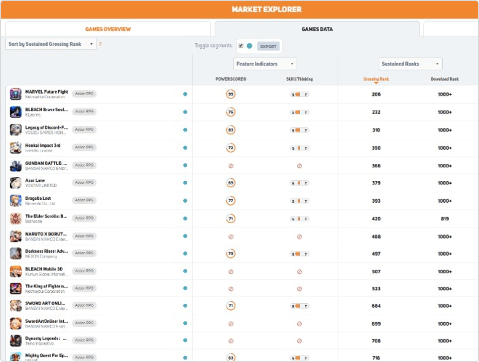Click the Dragalia Lost game icon
479x362 pixels.
pyautogui.click(x=16, y=201)
